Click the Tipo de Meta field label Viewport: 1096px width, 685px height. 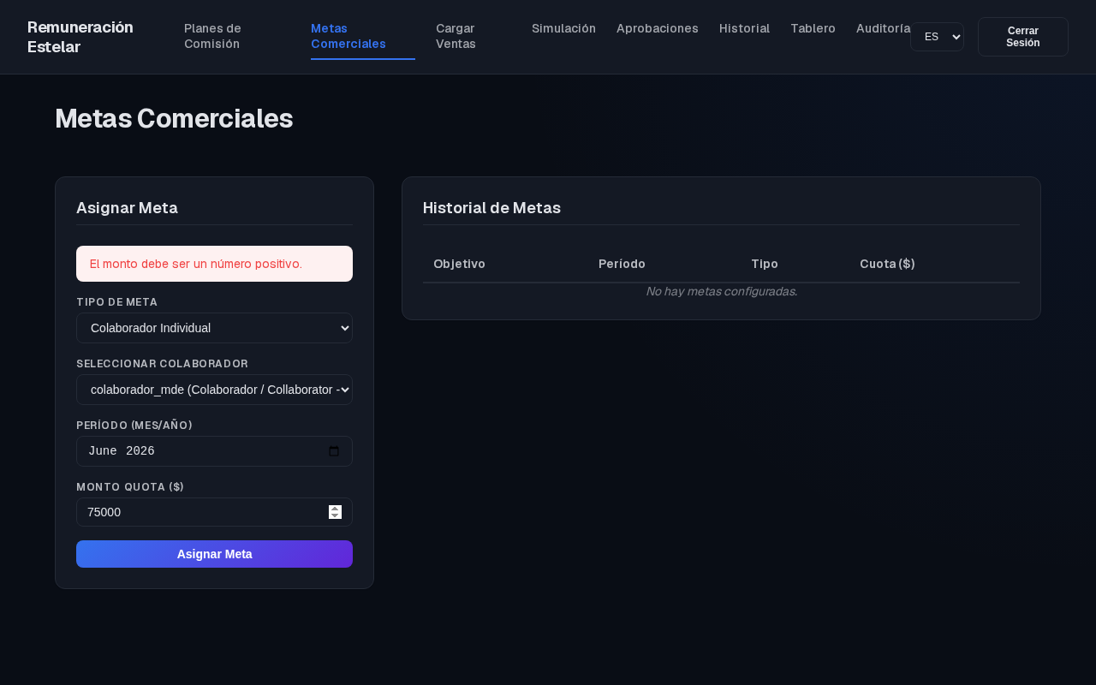click(116, 302)
